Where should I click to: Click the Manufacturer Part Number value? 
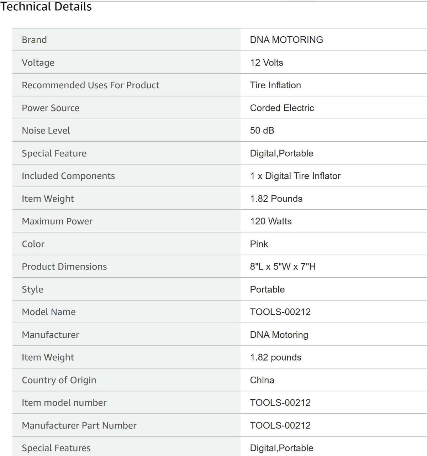[280, 425]
